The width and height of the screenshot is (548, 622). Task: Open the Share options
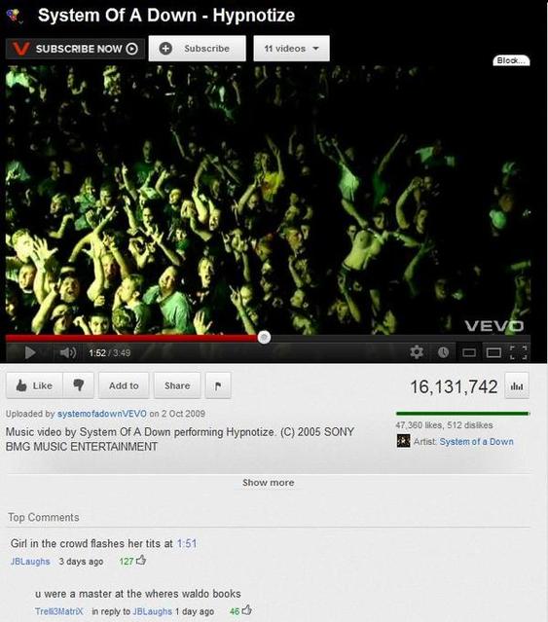tap(177, 385)
